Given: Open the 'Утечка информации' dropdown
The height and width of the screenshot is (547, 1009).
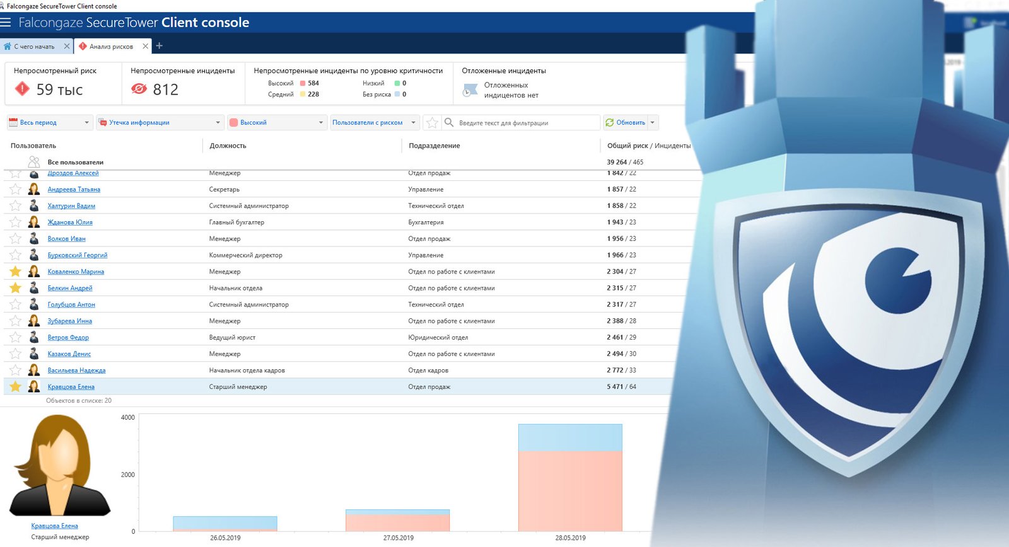Looking at the screenshot, I should click(160, 122).
